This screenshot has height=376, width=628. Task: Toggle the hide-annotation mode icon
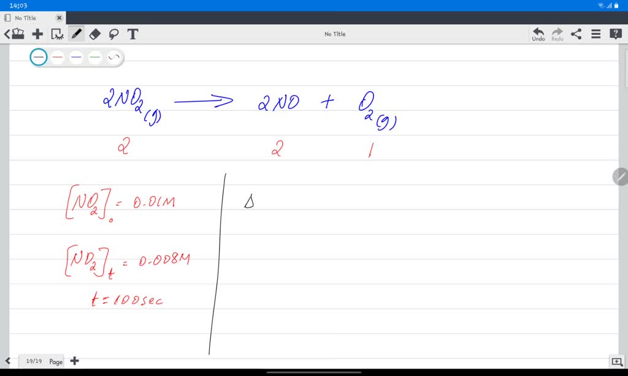coord(57,34)
